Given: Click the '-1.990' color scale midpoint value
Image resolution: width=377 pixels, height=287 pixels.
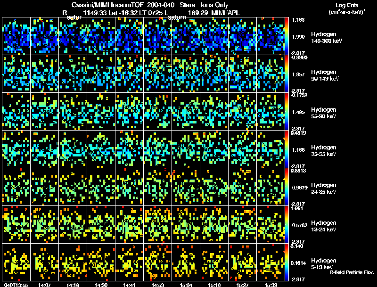Looking at the screenshot, I should click(298, 37).
